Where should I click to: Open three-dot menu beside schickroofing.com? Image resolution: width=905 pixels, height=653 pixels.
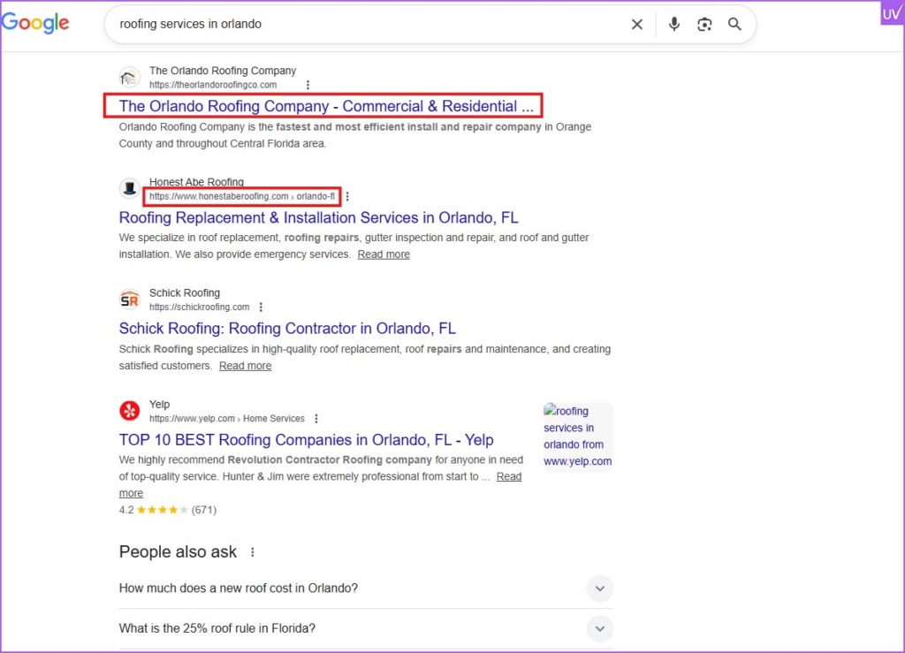[261, 308]
